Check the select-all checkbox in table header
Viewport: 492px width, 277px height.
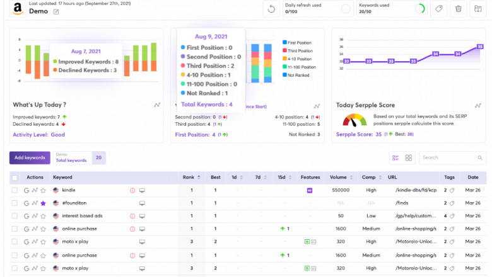15,178
